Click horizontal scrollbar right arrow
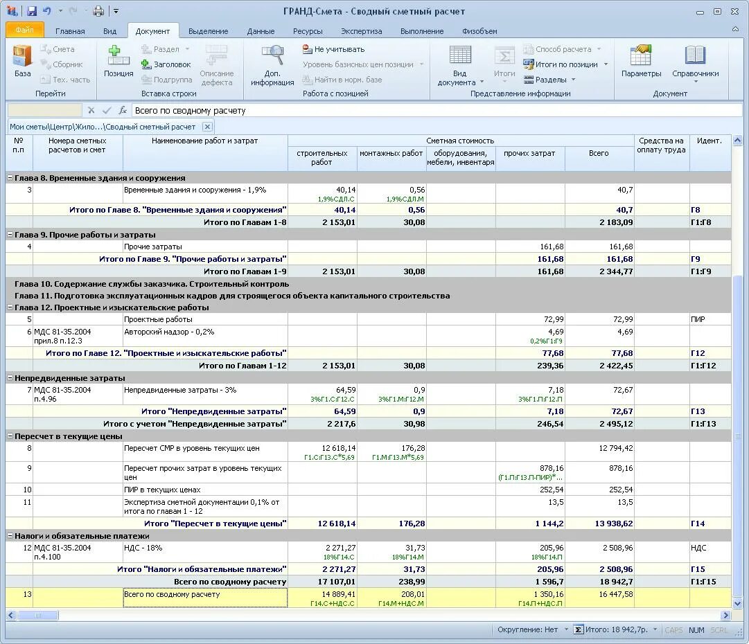Screen dimensions: 749x644 725,615
